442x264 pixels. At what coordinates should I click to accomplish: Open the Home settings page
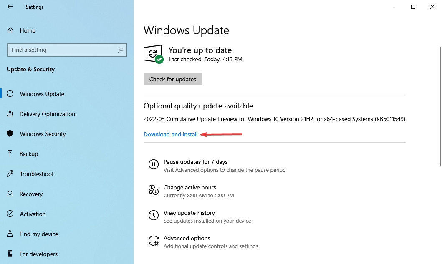click(28, 30)
